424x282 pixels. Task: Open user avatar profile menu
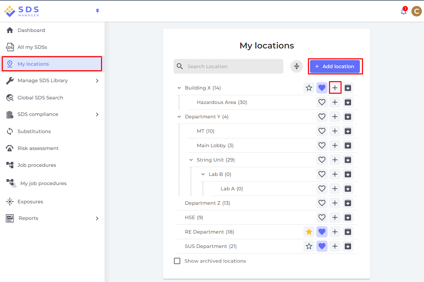click(416, 11)
